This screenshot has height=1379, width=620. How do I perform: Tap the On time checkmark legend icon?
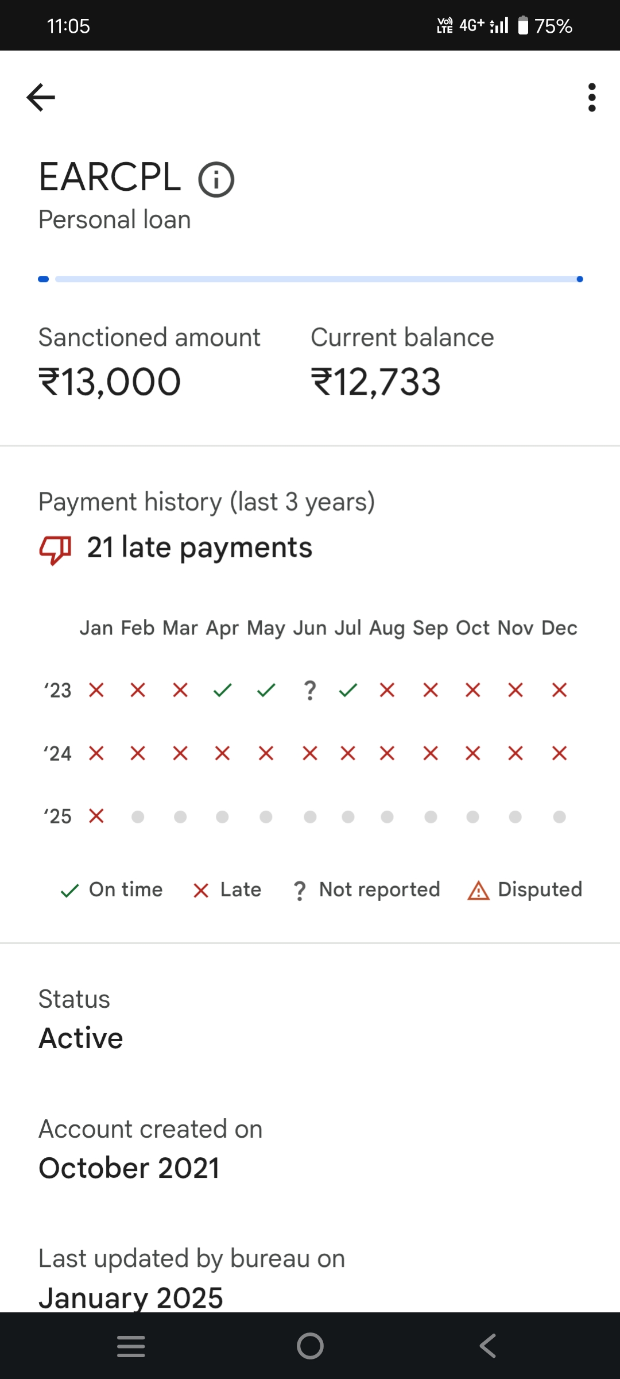pos(69,891)
